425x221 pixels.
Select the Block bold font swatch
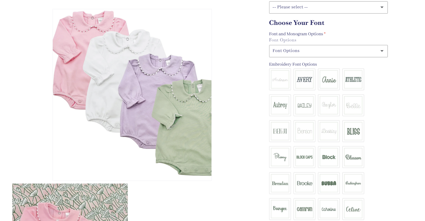329,157
